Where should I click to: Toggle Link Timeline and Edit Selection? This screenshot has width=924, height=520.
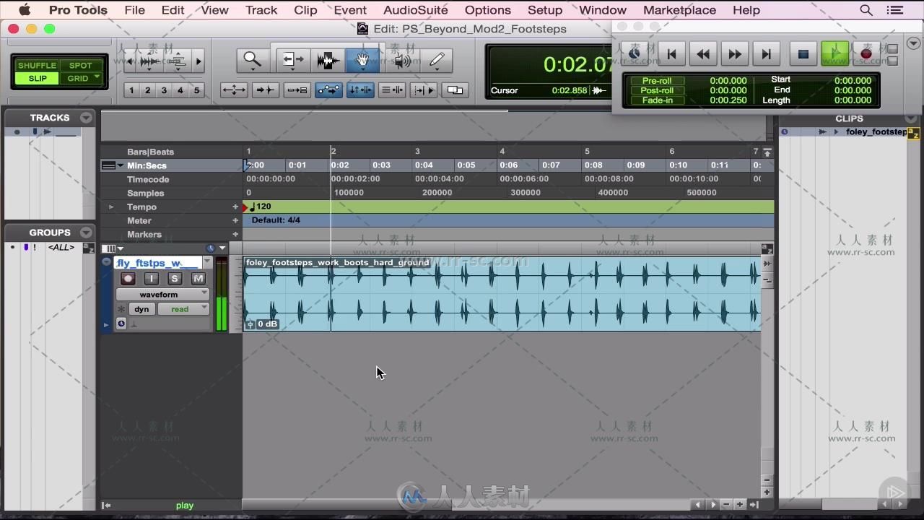click(360, 90)
